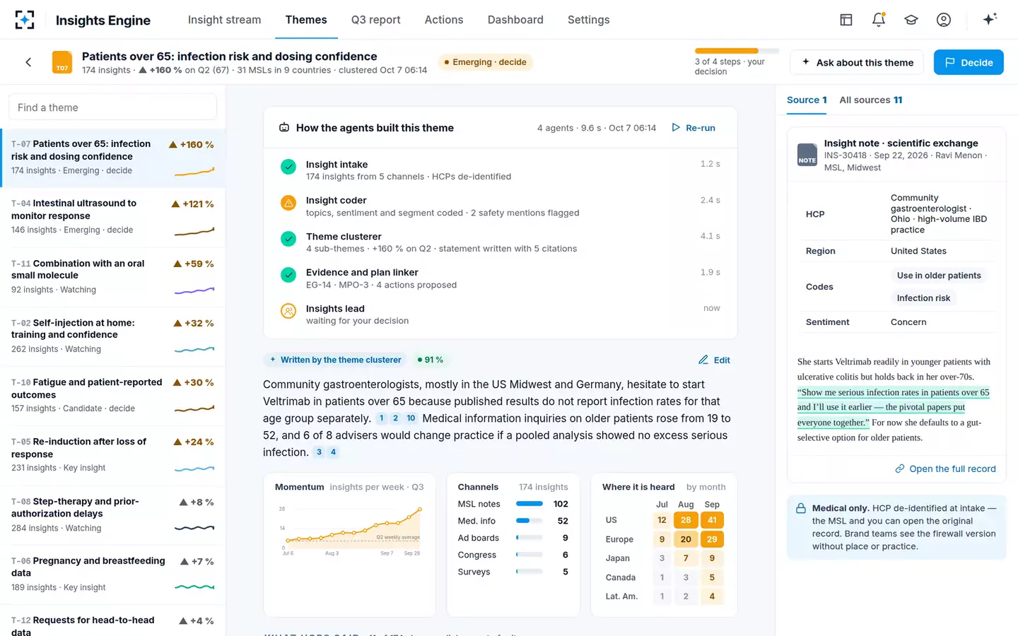Image resolution: width=1018 pixels, height=636 pixels.
Task: Open the full record link
Action: (945, 469)
